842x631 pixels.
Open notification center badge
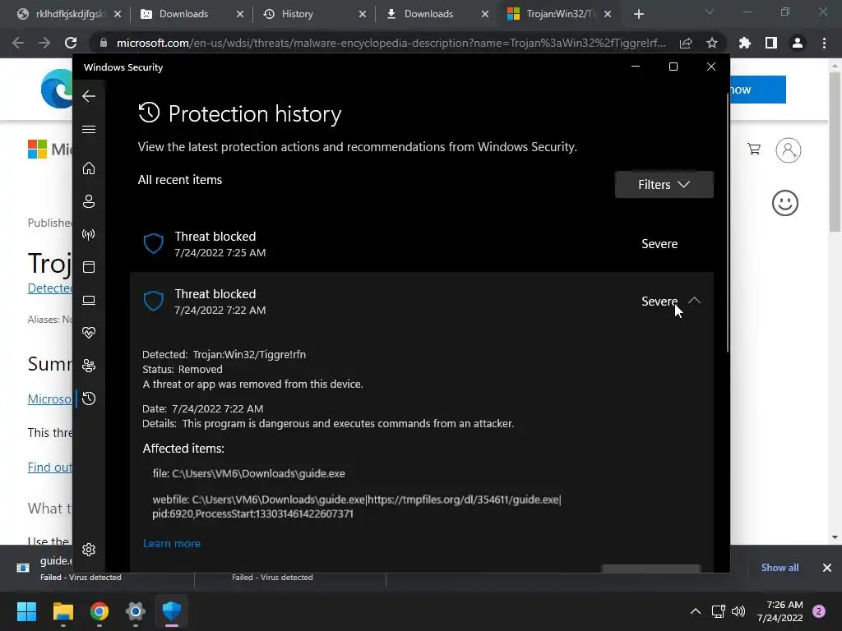(x=819, y=611)
